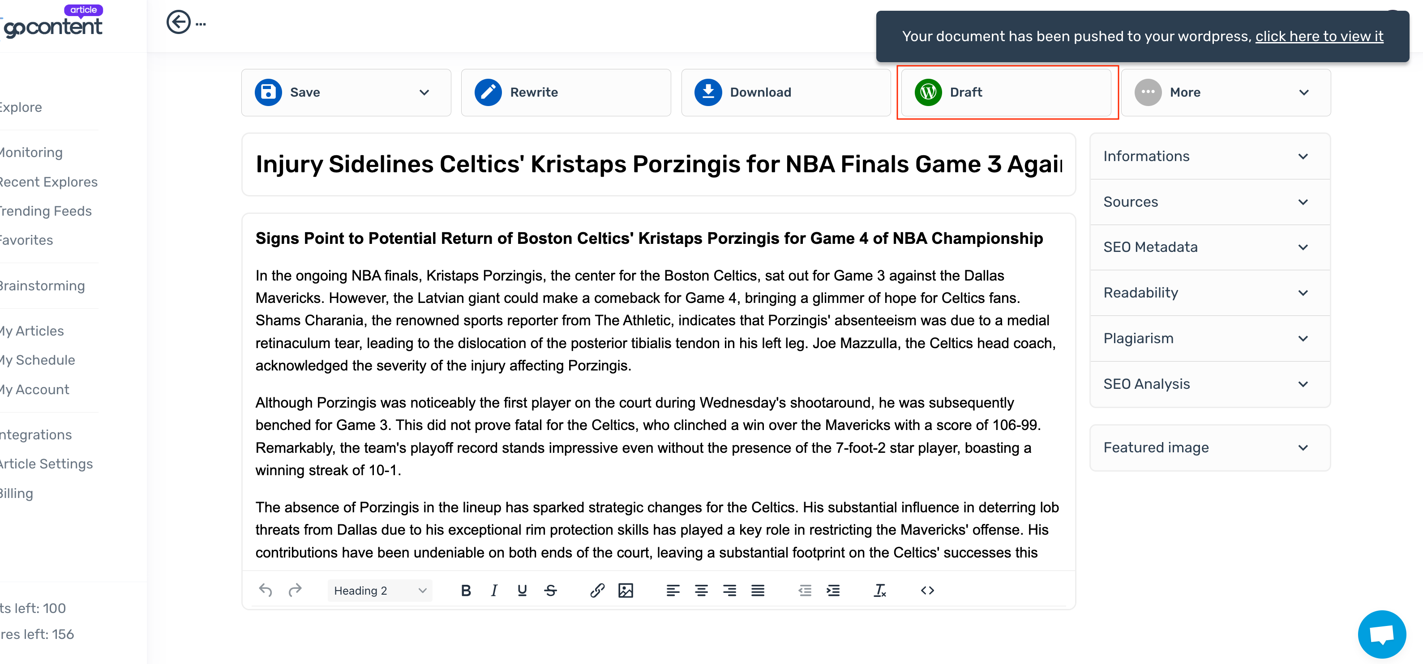Toggle italic formatting in editor toolbar
The height and width of the screenshot is (664, 1423).
click(x=494, y=591)
